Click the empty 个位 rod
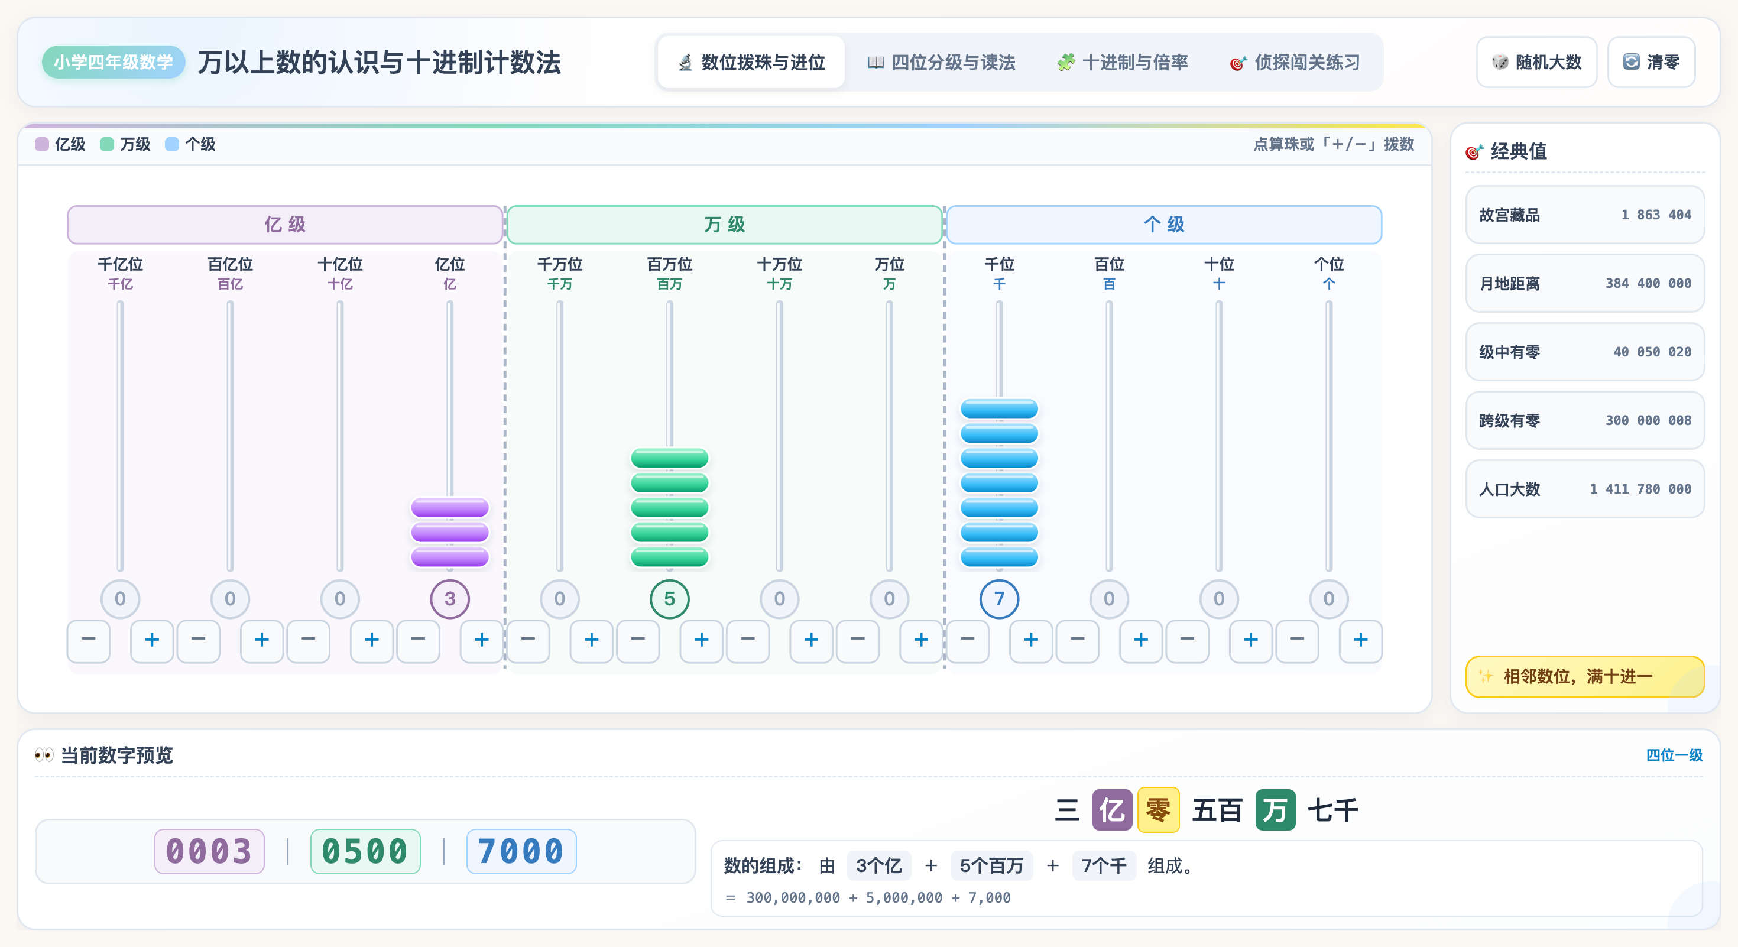This screenshot has height=947, width=1738. click(1329, 436)
